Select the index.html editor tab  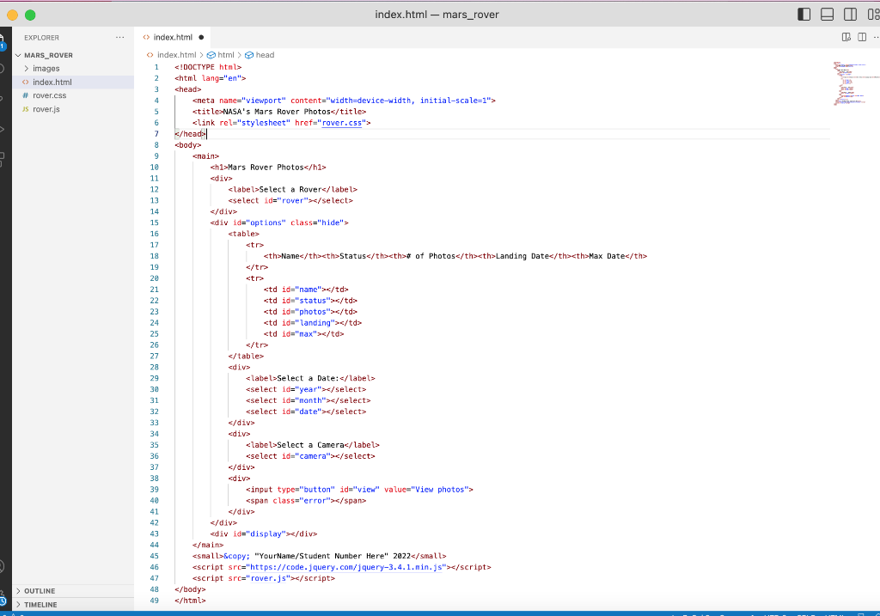coord(172,38)
